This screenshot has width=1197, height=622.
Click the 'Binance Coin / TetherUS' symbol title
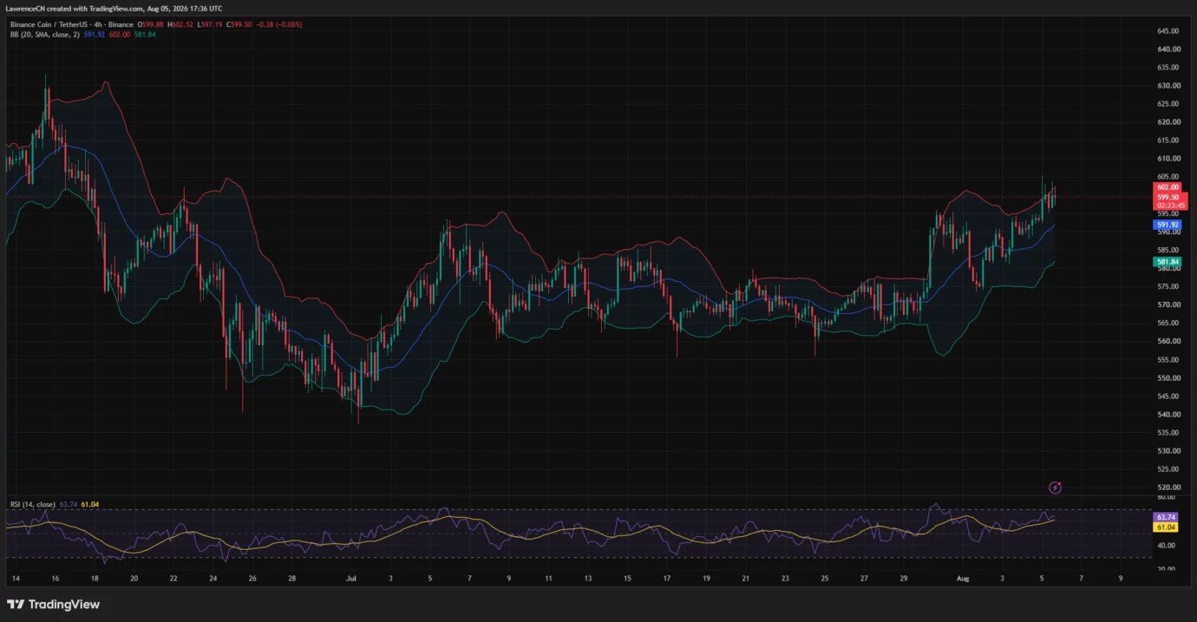click(x=49, y=24)
